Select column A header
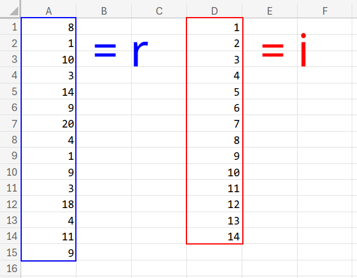Screen dimensions: 357x278 click(x=48, y=9)
